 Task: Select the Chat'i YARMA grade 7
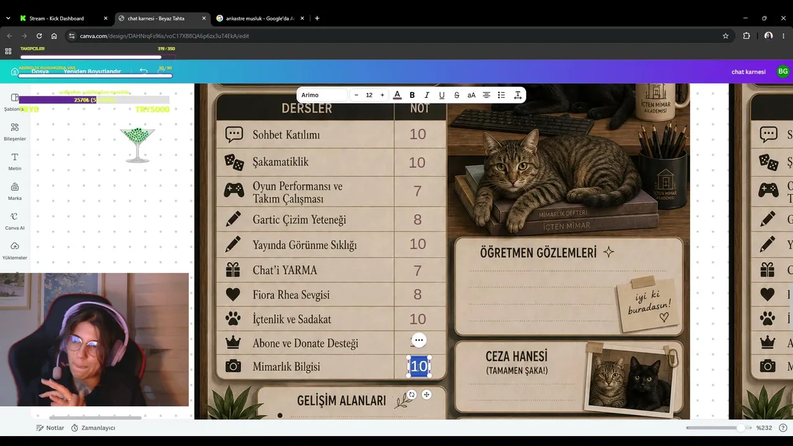[x=418, y=271]
